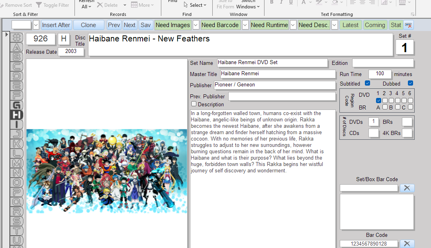Jump to titles starting with C
The height and width of the screenshot is (248, 431).
tap(17, 66)
